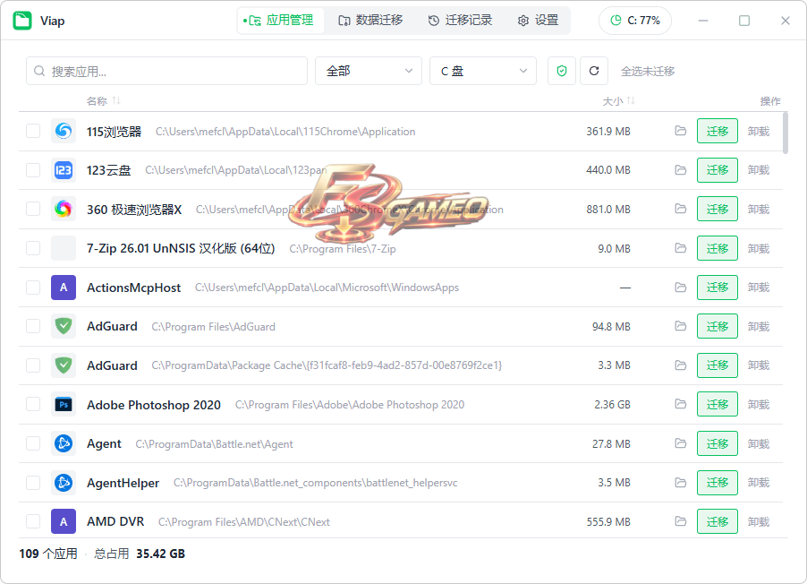This screenshot has height=584, width=807.
Task: Click the Viap logo icon
Action: pos(22,21)
